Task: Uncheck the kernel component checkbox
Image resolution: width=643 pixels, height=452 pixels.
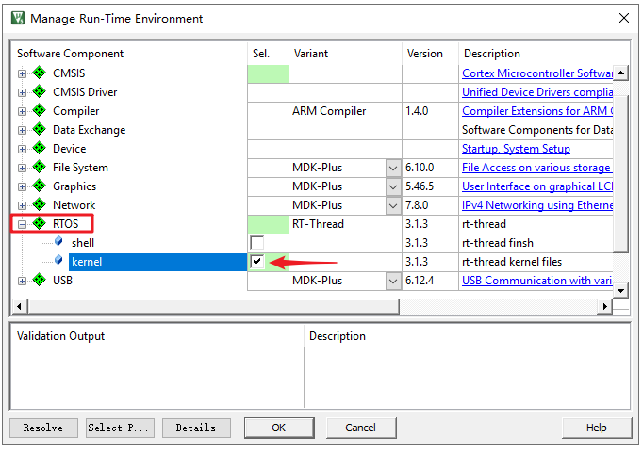Action: coord(257,261)
